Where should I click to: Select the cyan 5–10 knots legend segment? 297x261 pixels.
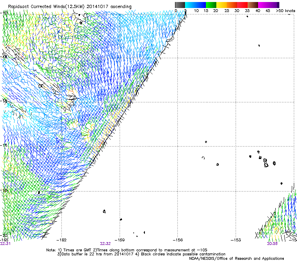coord(190,5)
